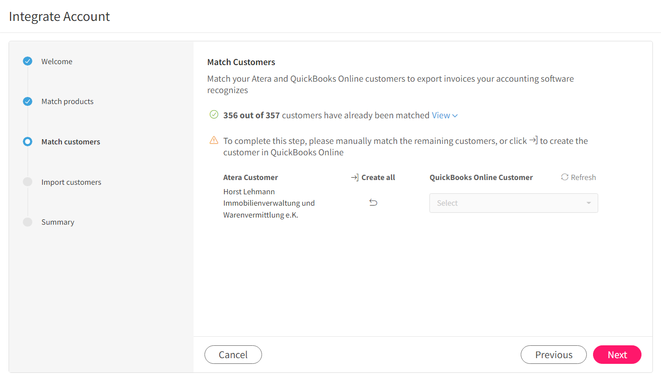Click the Refresh circular arrows icon
This screenshot has height=380, width=661.
[564, 177]
